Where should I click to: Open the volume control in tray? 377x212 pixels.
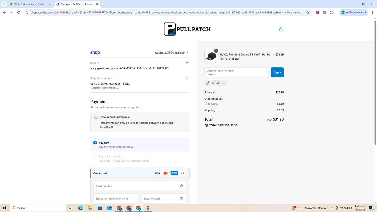351,208
